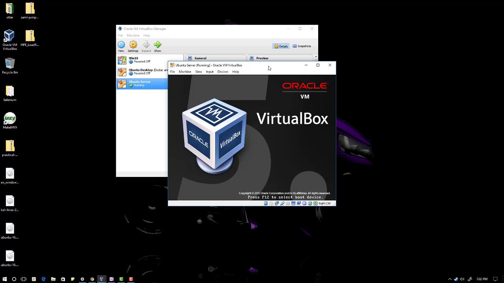Click the Right Ctrl host key label

(x=325, y=203)
